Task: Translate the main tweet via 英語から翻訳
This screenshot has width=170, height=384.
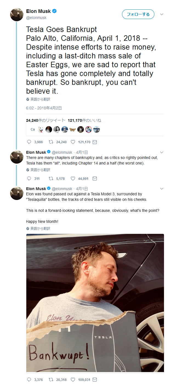Action: [x=40, y=99]
